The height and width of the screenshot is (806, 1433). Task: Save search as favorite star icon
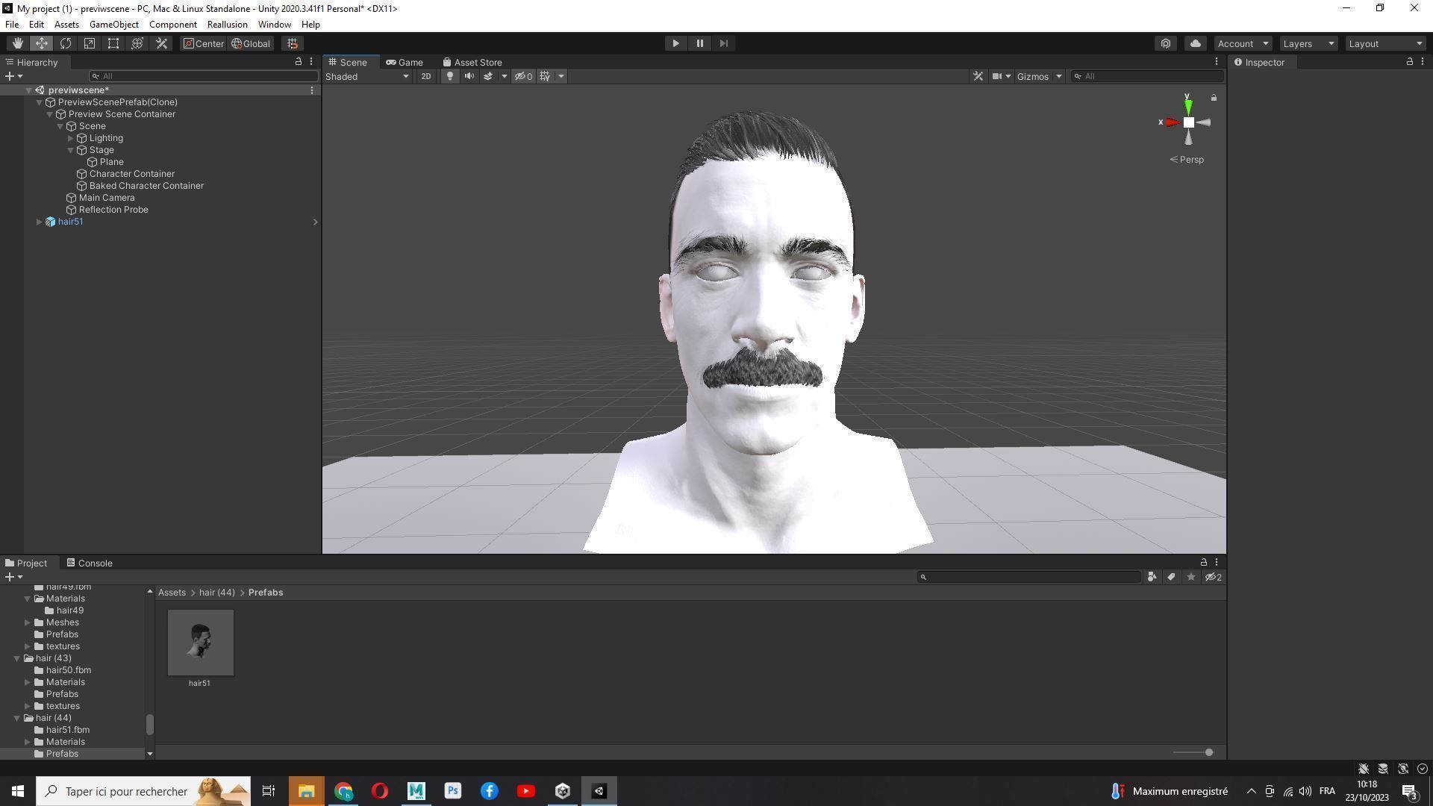click(1191, 577)
